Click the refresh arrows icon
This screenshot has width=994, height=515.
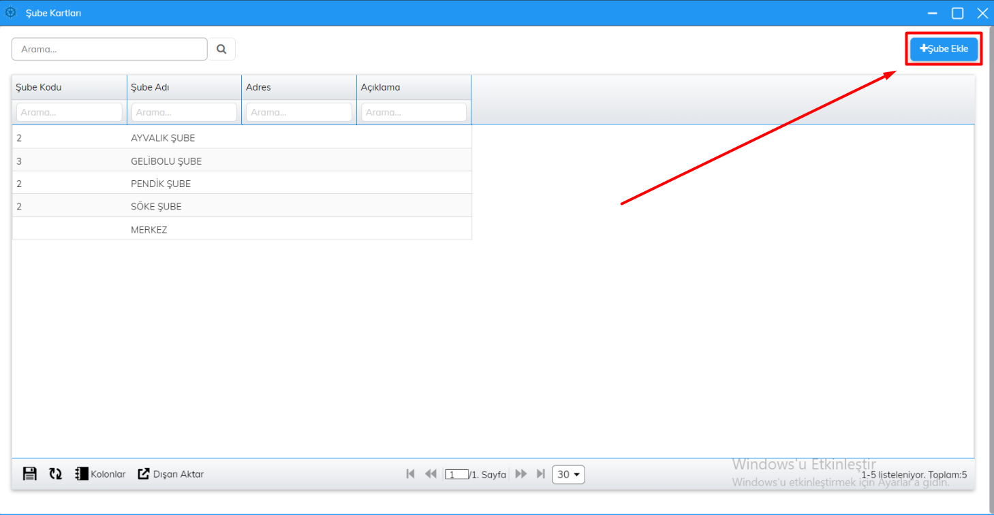click(55, 474)
